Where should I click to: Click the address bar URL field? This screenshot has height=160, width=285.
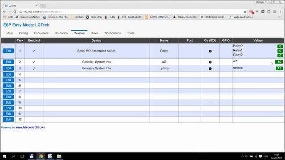[133, 12]
